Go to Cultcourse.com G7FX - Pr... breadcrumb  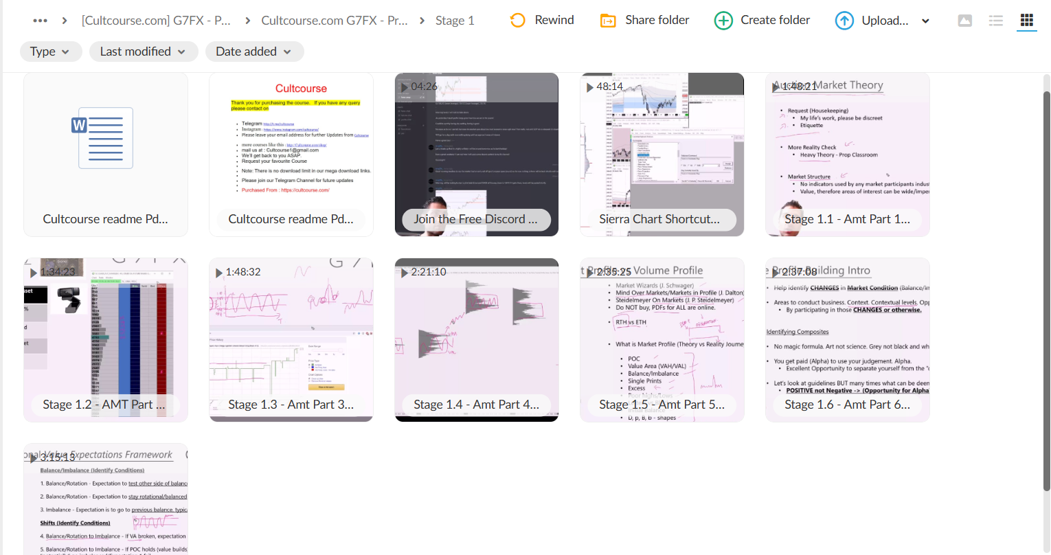click(335, 21)
